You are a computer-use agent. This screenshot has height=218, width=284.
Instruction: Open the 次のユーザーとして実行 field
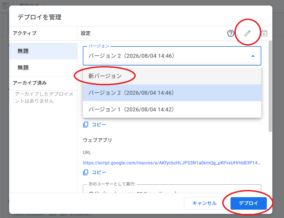[172, 189]
